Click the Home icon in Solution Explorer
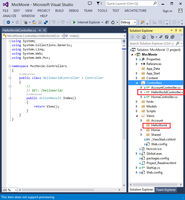 [144, 37]
